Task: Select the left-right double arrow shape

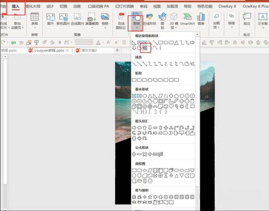Action: [x=155, y=128]
